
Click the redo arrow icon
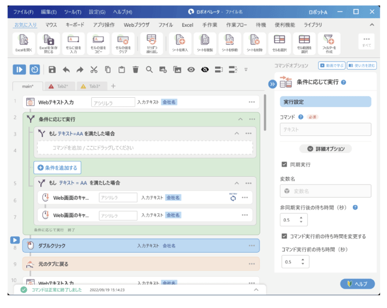(x=80, y=69)
